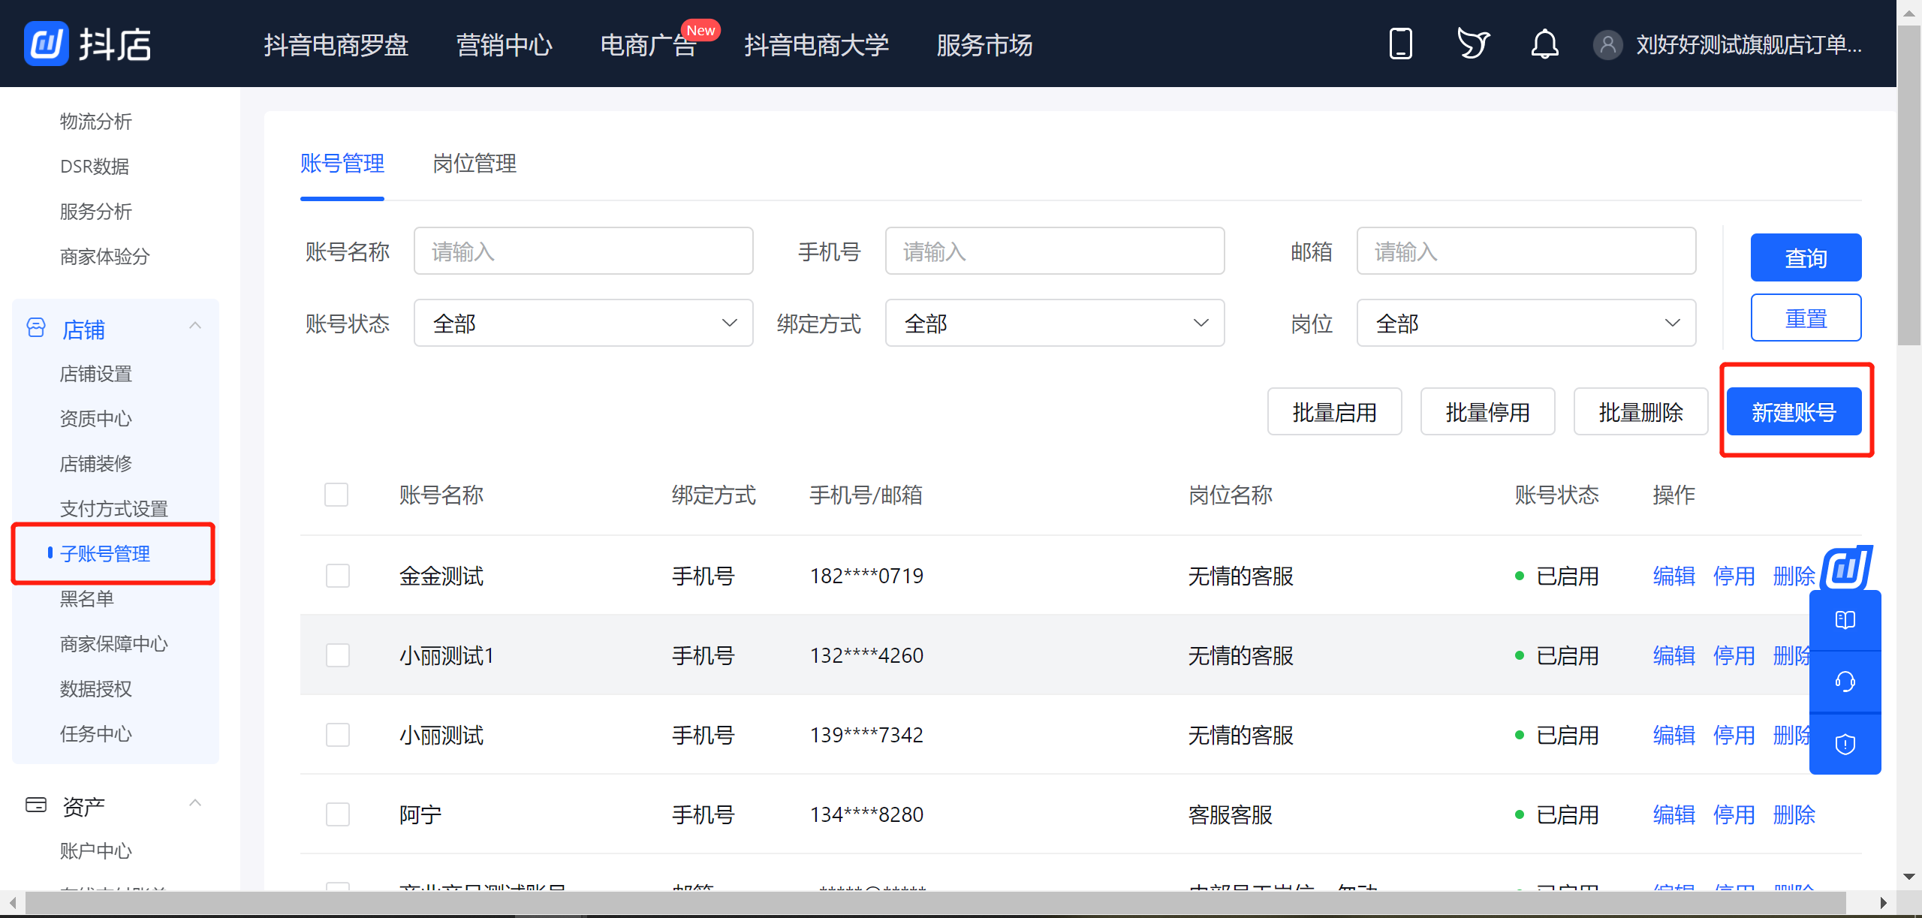
Task: Open the floating headset support icon
Action: tap(1845, 682)
